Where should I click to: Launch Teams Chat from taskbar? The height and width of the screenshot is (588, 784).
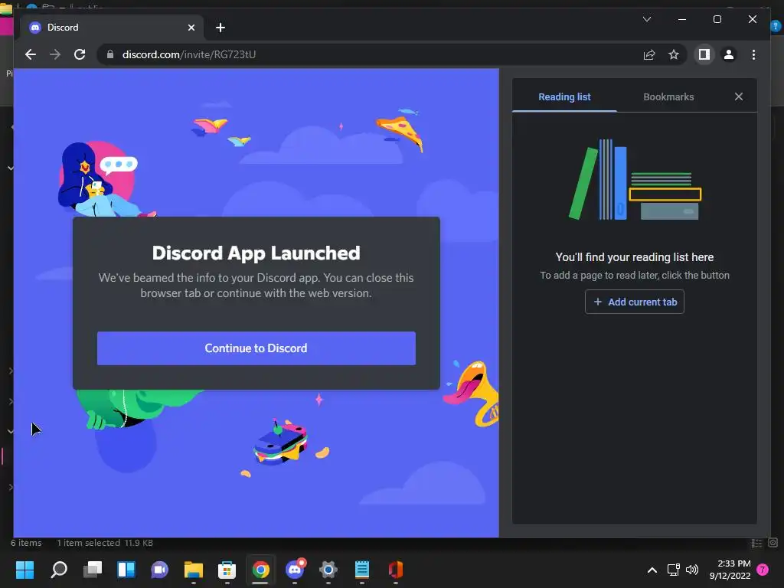click(x=159, y=570)
